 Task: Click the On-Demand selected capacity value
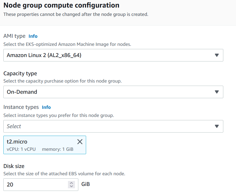[x=22, y=92]
